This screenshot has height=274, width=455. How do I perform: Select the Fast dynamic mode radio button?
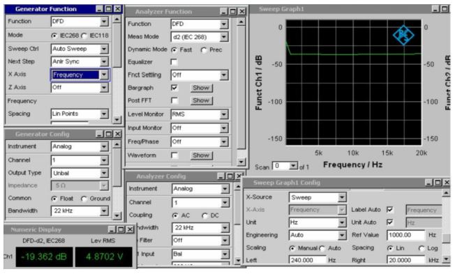(174, 50)
